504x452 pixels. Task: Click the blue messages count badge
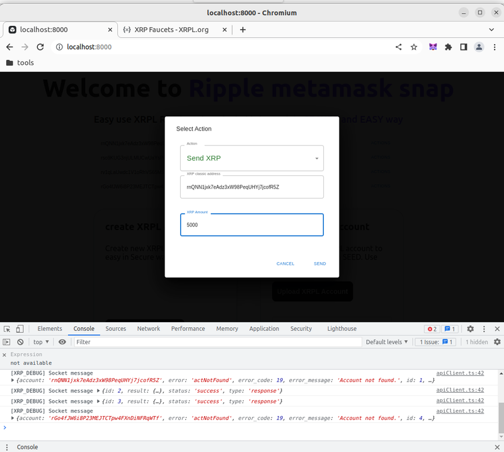point(450,329)
